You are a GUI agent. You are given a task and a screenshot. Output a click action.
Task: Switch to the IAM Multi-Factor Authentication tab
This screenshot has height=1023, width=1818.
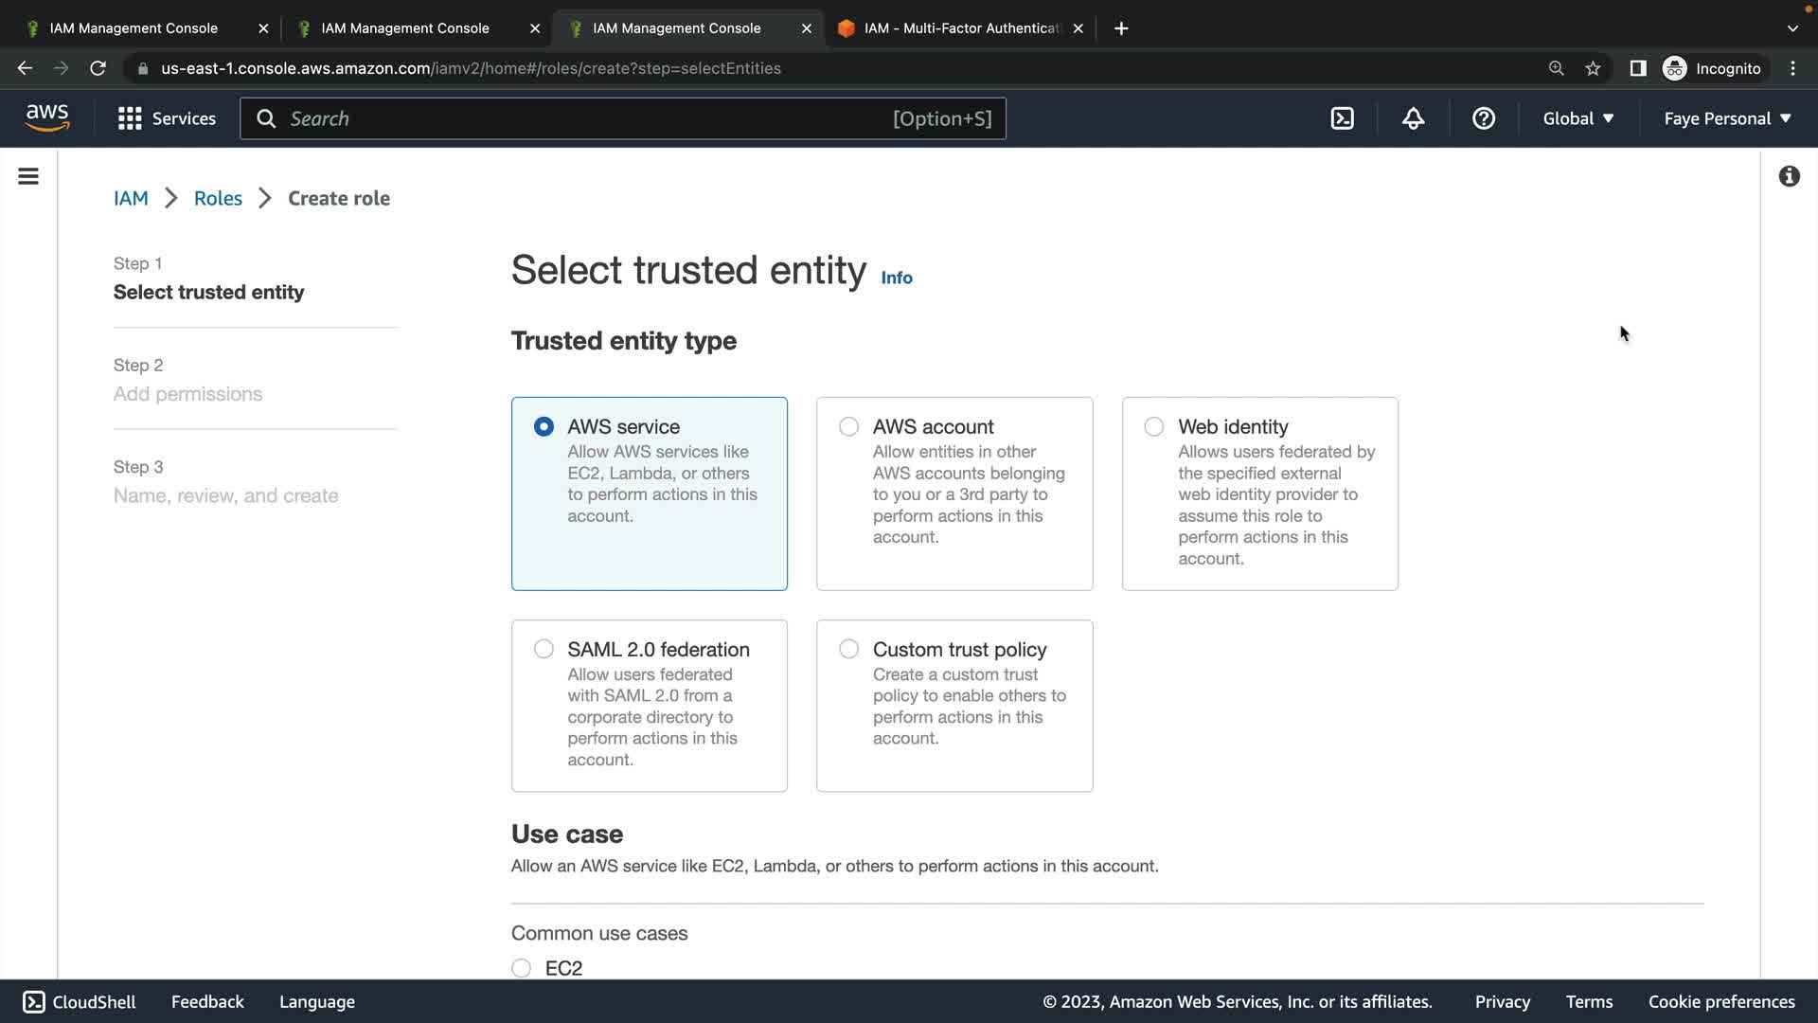(961, 28)
